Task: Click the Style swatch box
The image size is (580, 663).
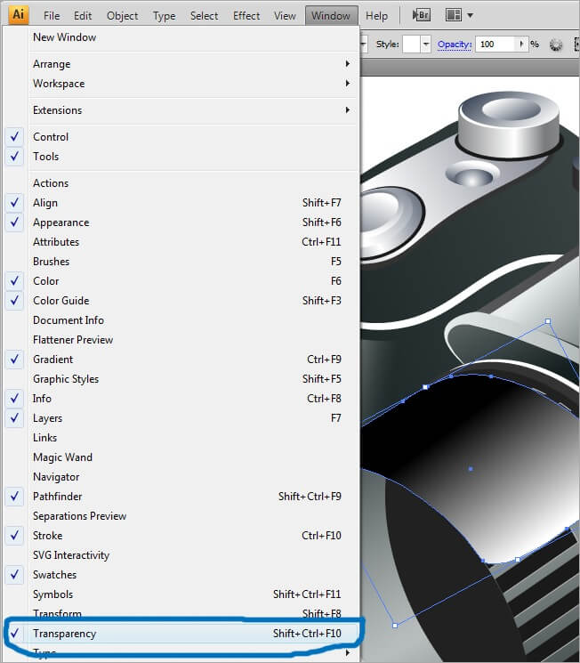Action: (x=411, y=44)
